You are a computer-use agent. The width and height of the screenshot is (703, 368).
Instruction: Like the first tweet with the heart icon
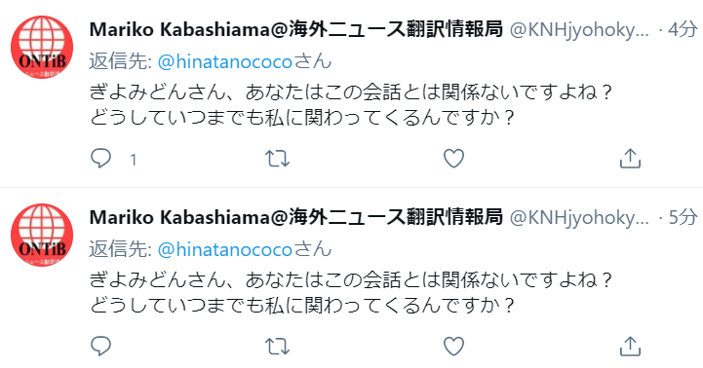453,159
